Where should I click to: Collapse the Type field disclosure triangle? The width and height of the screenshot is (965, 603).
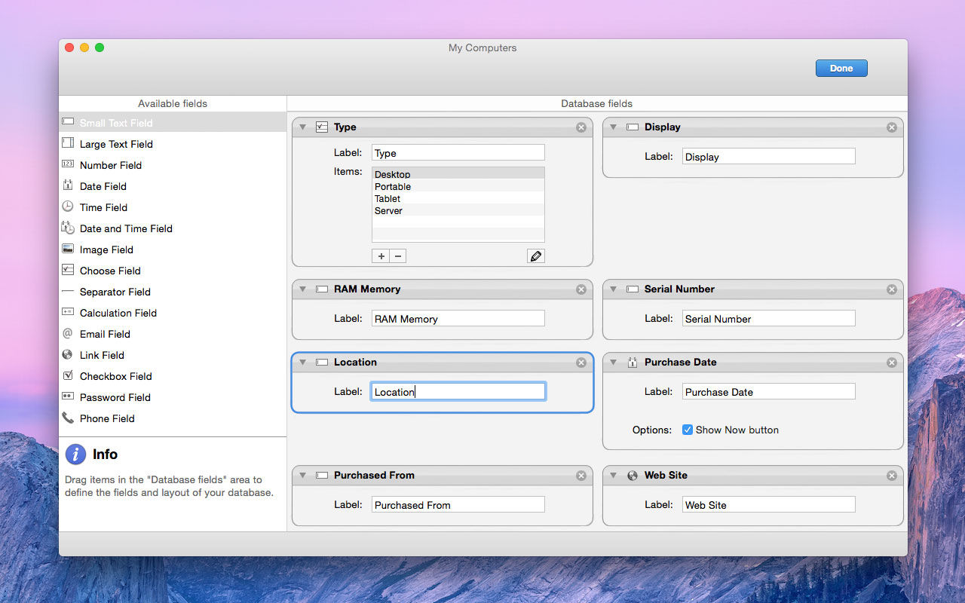(x=302, y=127)
